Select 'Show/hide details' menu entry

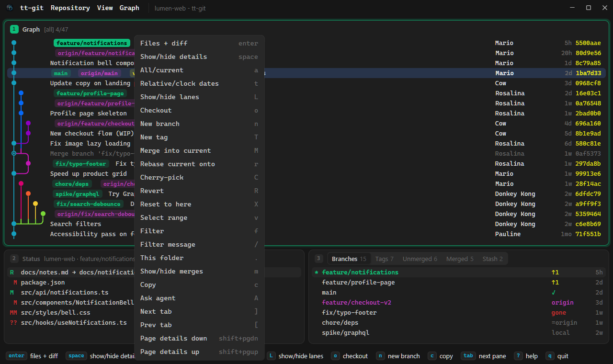pos(199,57)
